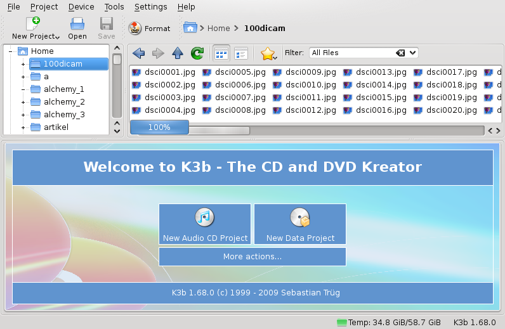The width and height of the screenshot is (505, 329).
Task: Collapse the Home tree node
Action: [x=11, y=51]
